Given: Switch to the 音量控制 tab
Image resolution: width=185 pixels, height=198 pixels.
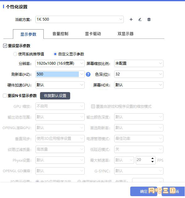Looking at the screenshot, I should (60, 34).
